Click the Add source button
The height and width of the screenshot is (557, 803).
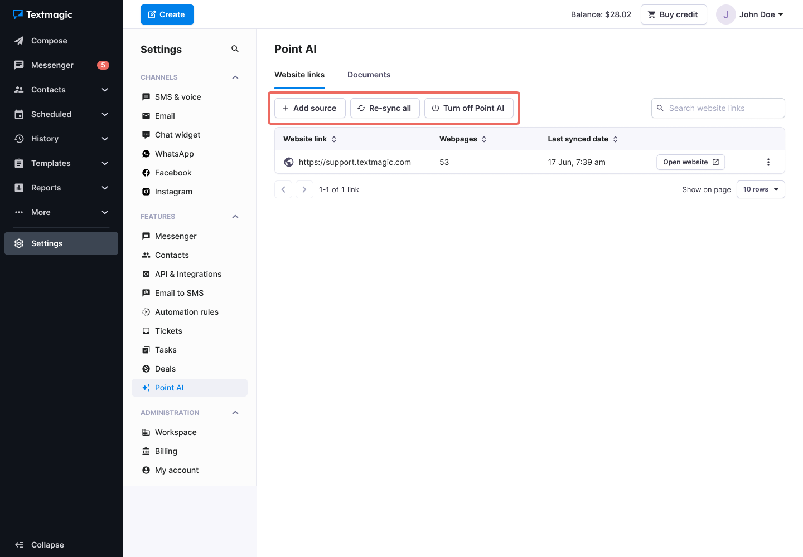[309, 108]
